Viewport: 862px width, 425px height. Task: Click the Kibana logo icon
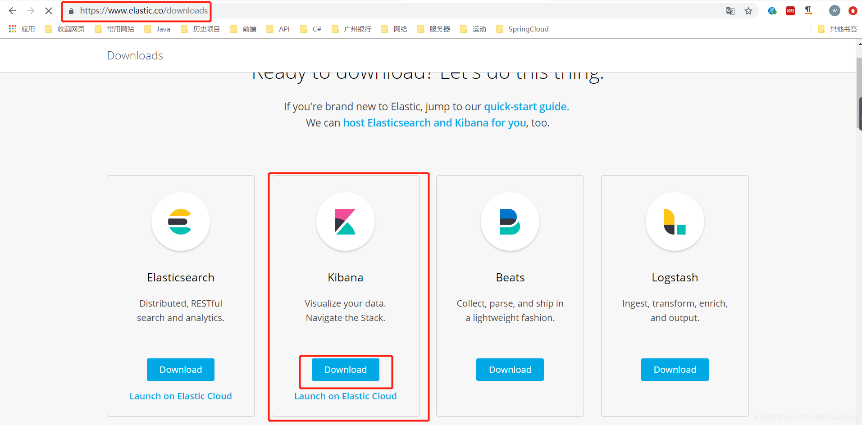coord(346,222)
